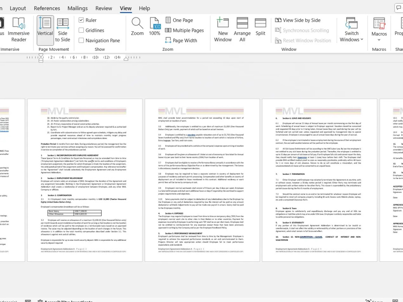Screen dimensions: 403x302
Task: Choose One Page zoom view
Action: [179, 20]
